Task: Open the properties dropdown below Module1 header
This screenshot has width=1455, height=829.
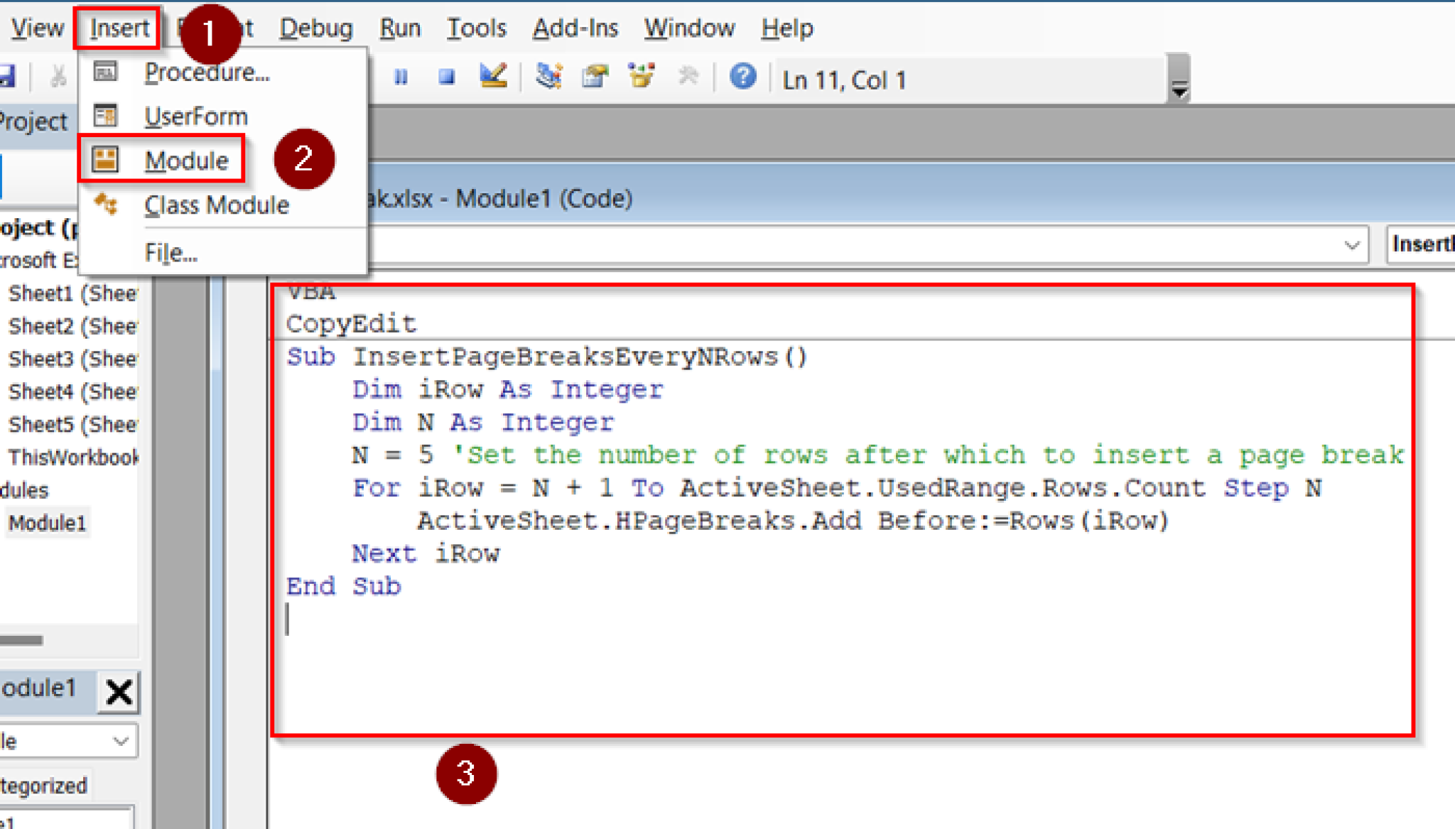Action: 119,740
